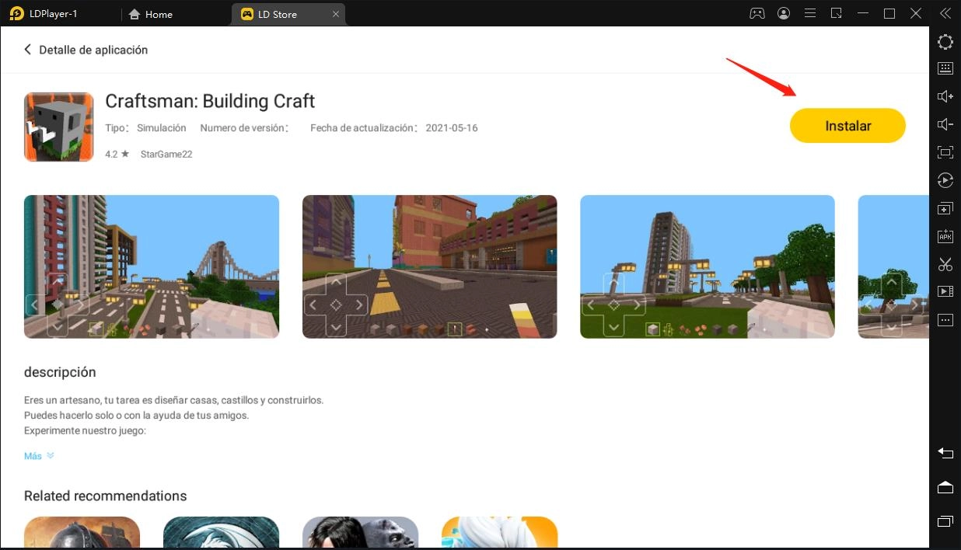This screenshot has height=550, width=961.
Task: Expand the description with Más
Action: click(39, 456)
